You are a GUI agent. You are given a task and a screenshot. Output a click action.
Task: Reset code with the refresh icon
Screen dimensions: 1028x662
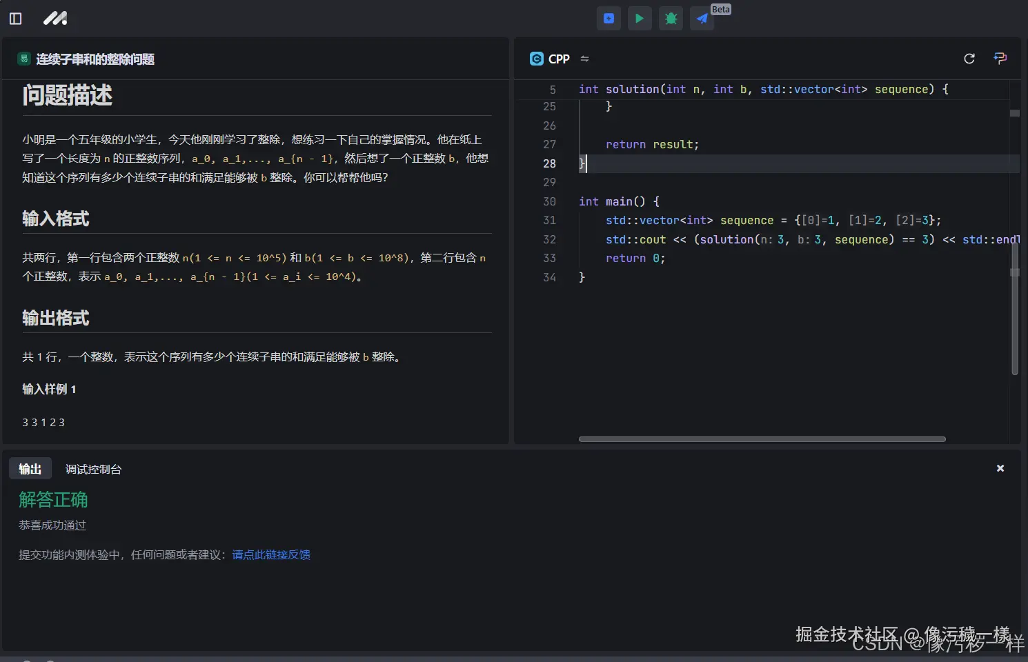pos(969,59)
